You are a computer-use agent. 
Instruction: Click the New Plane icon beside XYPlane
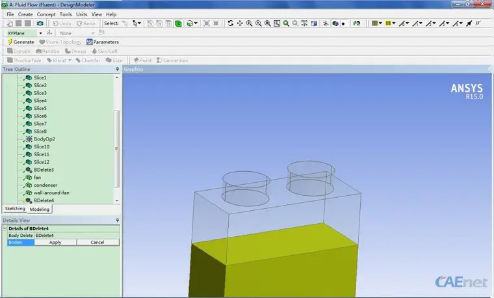(x=49, y=33)
